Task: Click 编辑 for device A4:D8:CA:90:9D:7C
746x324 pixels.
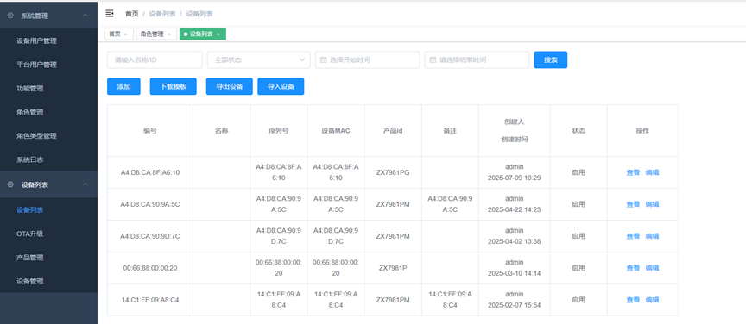Action: point(652,236)
